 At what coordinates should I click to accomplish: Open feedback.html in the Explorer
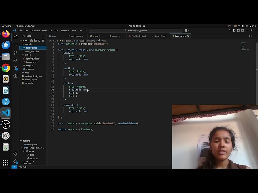click(33, 58)
